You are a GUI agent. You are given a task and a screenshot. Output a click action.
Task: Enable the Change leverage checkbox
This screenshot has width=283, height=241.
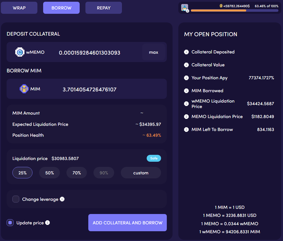click(x=16, y=199)
